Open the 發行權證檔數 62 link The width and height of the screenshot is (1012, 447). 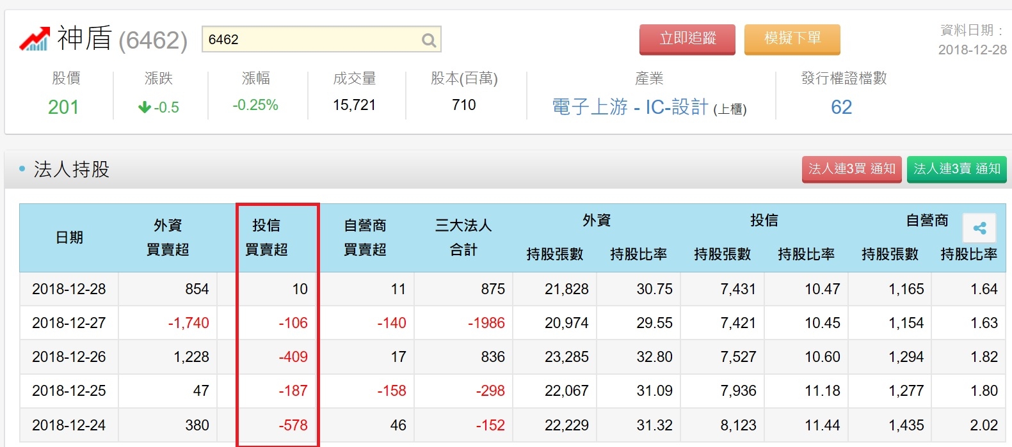[x=841, y=107]
